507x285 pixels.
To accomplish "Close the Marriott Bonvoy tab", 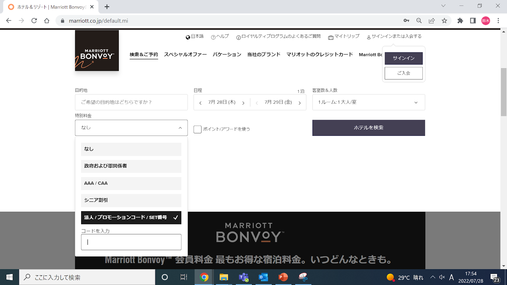I will (x=92, y=7).
